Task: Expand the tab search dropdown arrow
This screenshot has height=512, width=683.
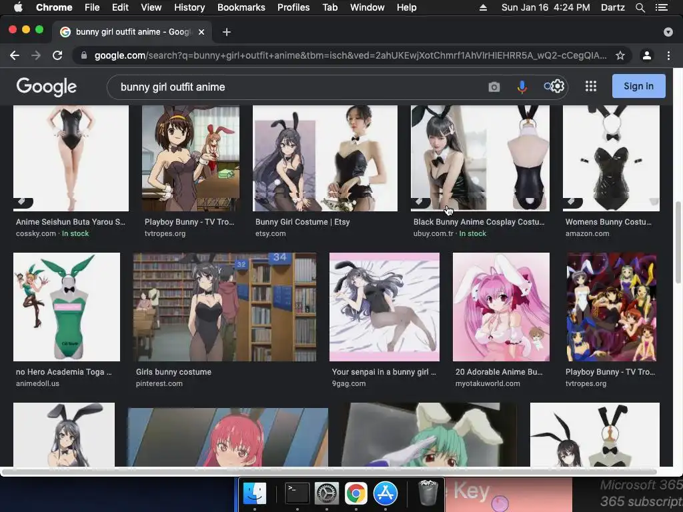Action: pyautogui.click(x=668, y=32)
